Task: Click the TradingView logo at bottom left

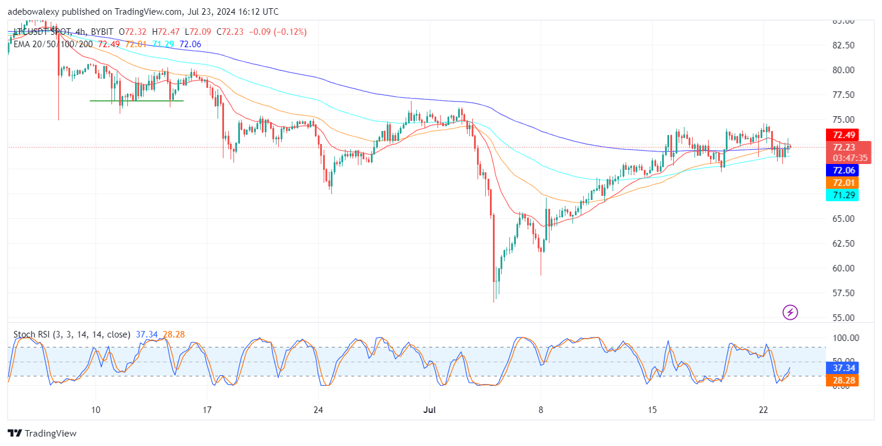Action: click(42, 433)
